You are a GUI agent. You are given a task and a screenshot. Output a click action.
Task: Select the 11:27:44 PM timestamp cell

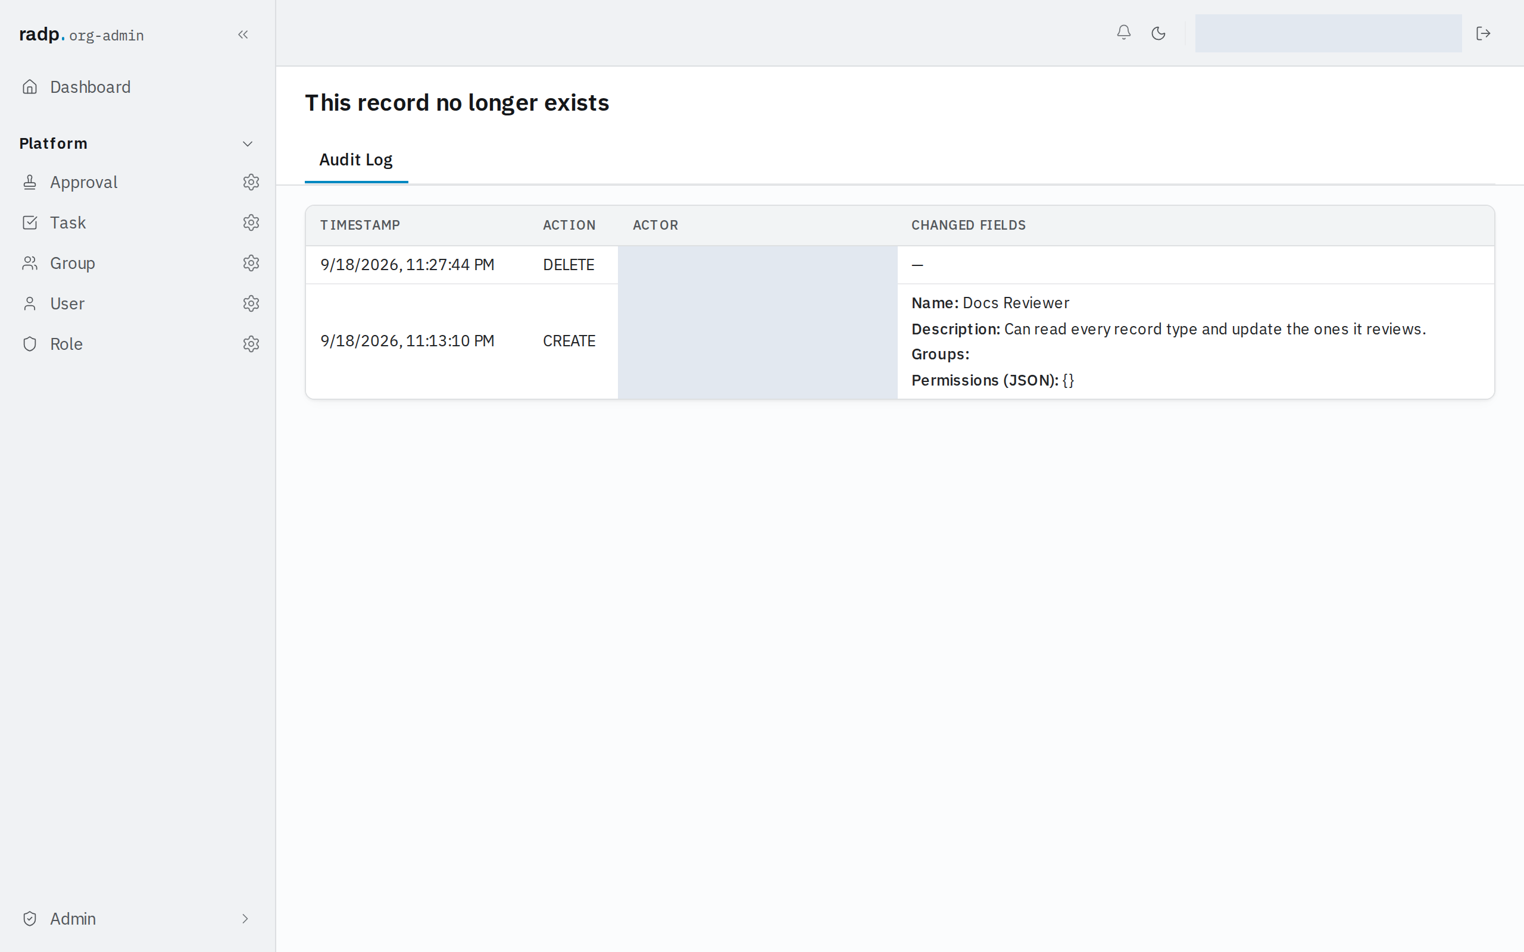tap(407, 264)
